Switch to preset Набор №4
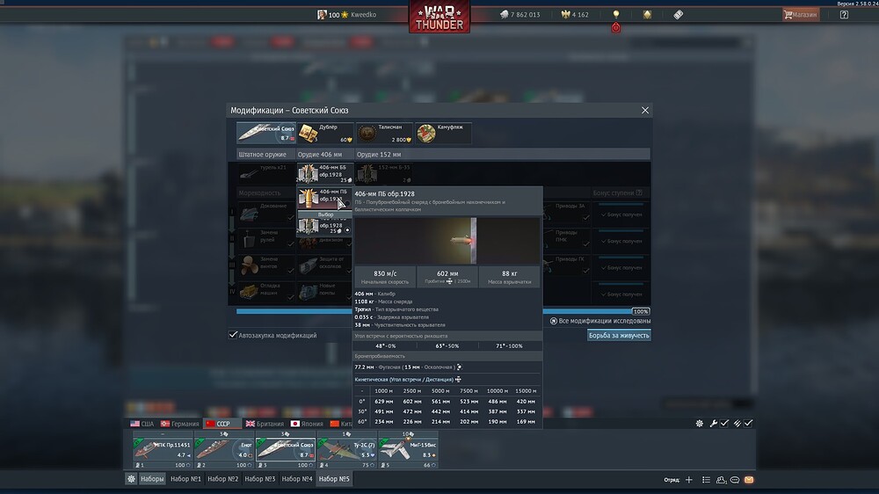 [296, 479]
